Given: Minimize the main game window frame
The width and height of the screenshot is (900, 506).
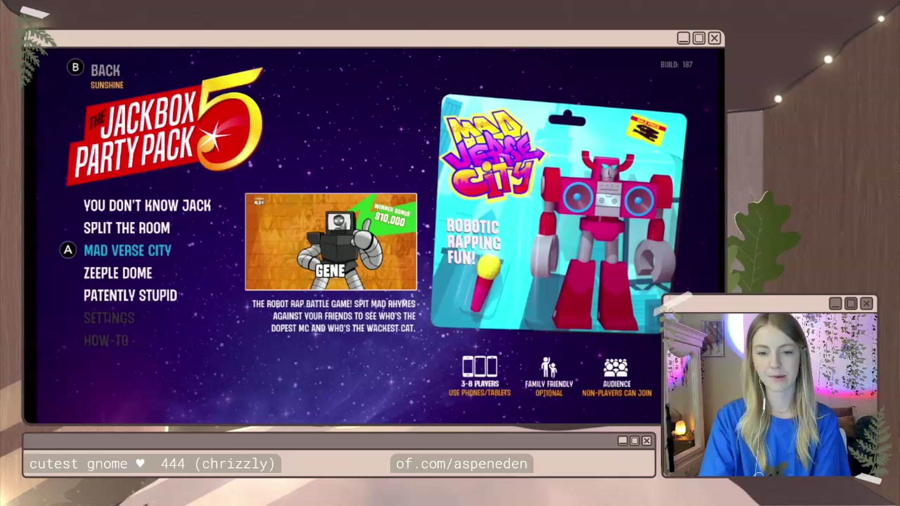Looking at the screenshot, I should (683, 38).
